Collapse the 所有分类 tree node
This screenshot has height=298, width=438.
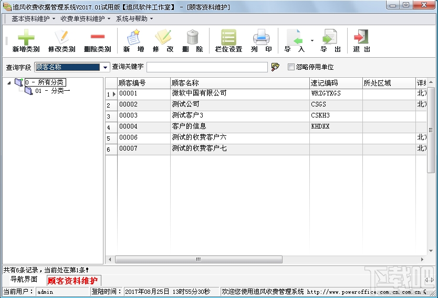coord(9,83)
